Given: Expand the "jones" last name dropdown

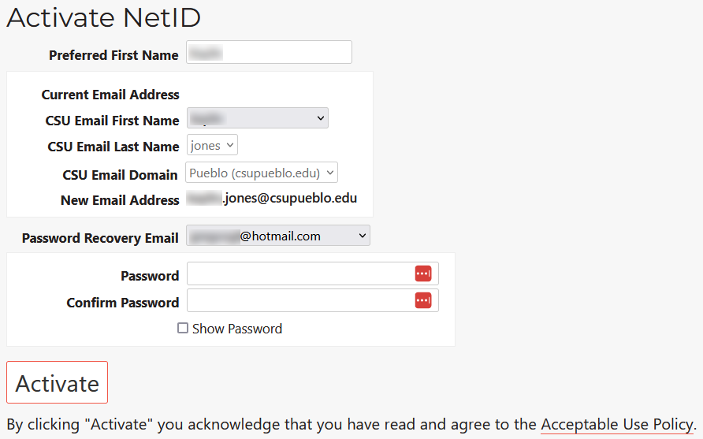Looking at the screenshot, I should click(212, 146).
